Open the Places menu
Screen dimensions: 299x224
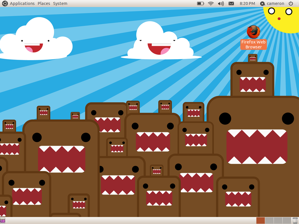44,3
